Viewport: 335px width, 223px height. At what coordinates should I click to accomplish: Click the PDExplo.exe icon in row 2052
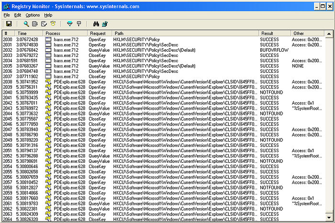pyautogui.click(x=48, y=156)
